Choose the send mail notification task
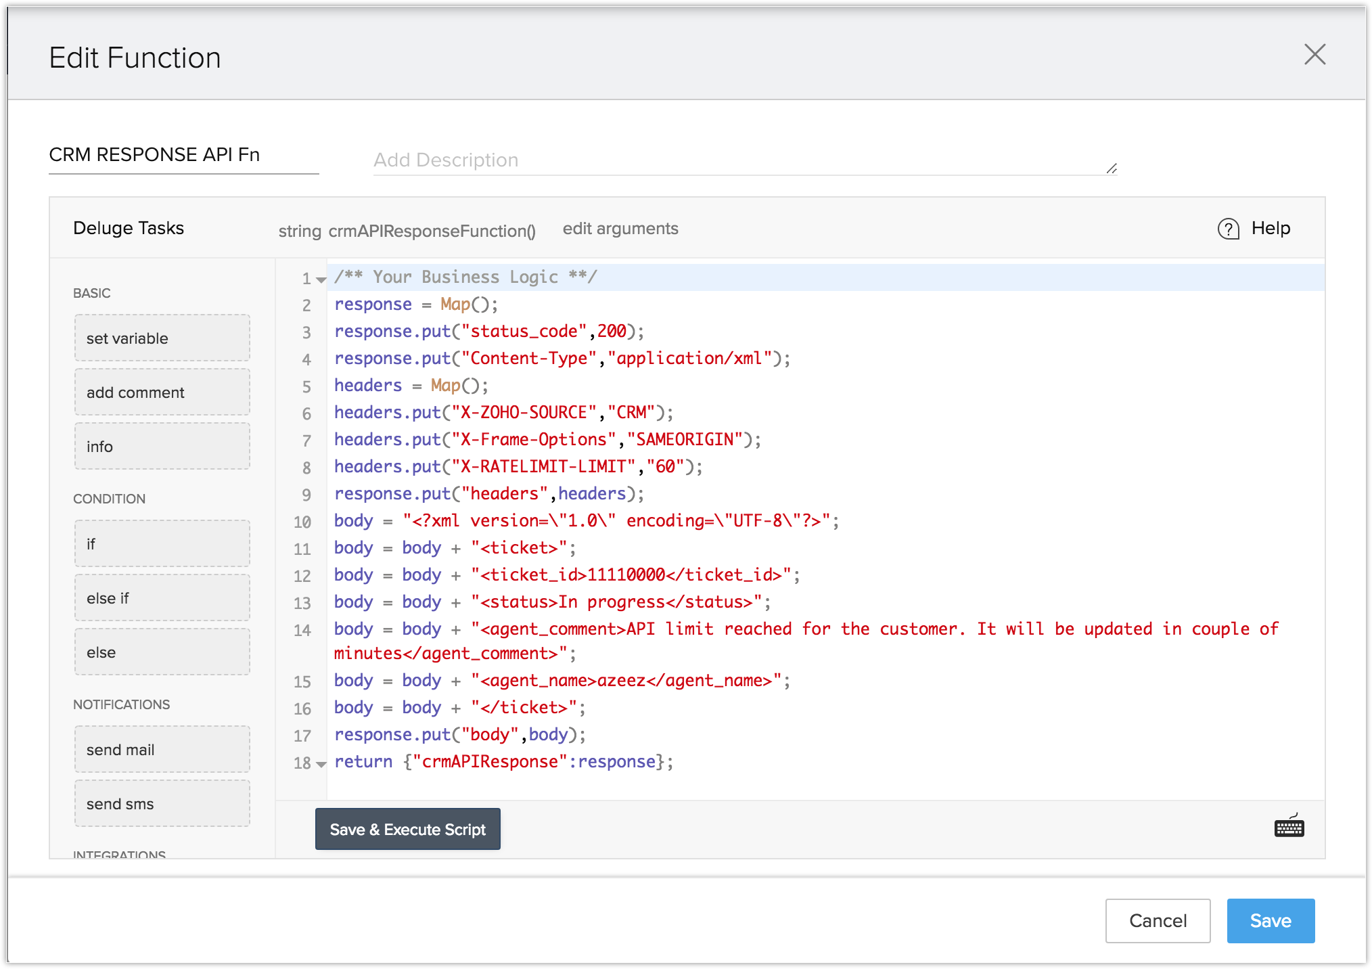This screenshot has height=969, width=1372. click(162, 750)
